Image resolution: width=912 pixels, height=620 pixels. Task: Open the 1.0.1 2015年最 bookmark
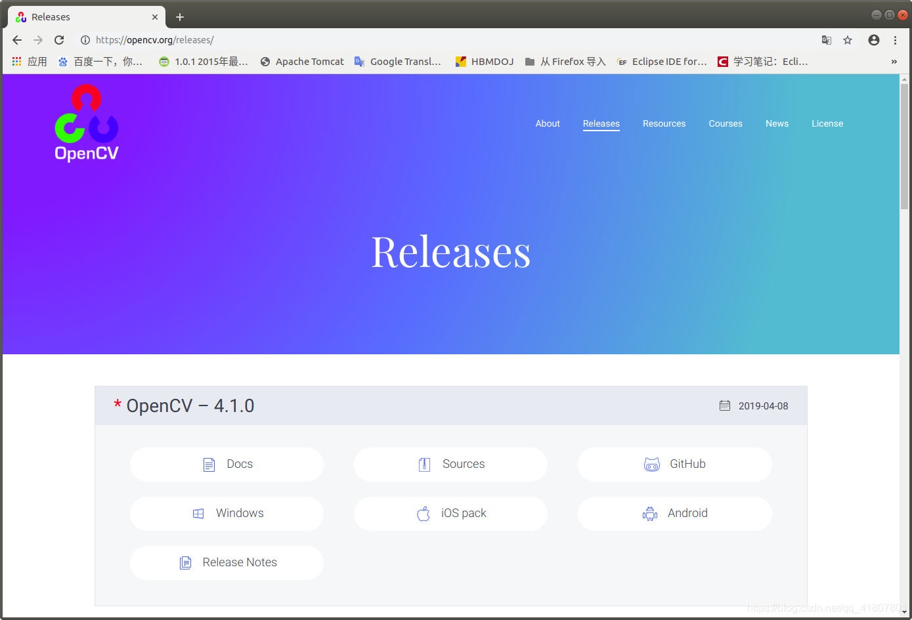[x=204, y=62]
